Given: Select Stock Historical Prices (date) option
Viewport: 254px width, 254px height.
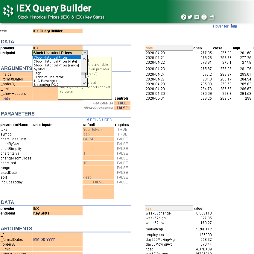Looking at the screenshot, I should 56,61.
